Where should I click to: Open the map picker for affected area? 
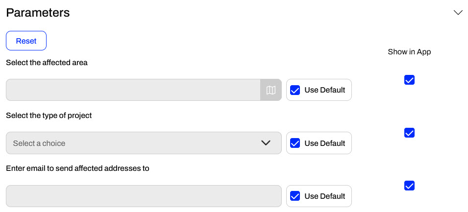[x=271, y=90]
